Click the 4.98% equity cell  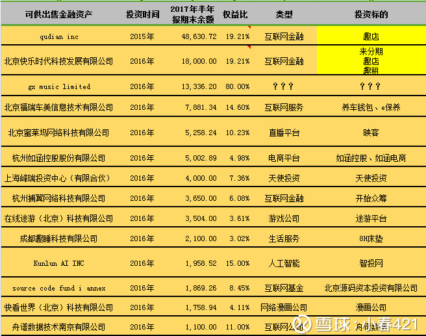[239, 158]
